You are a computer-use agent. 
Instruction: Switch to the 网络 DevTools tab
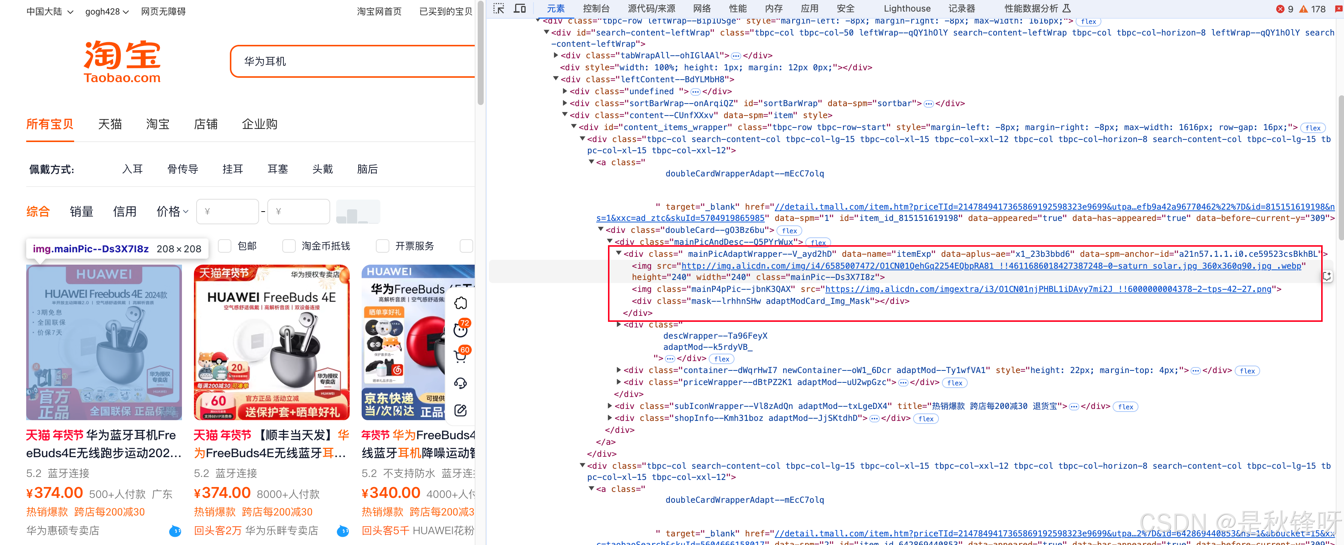point(702,8)
